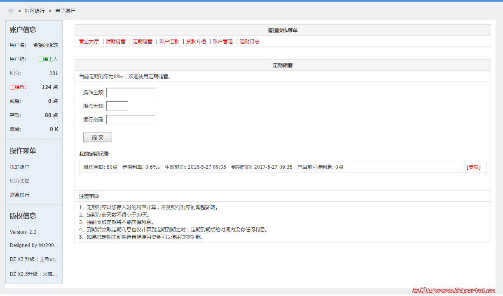Click the DZ X2.5升级 credit line

tap(34, 273)
